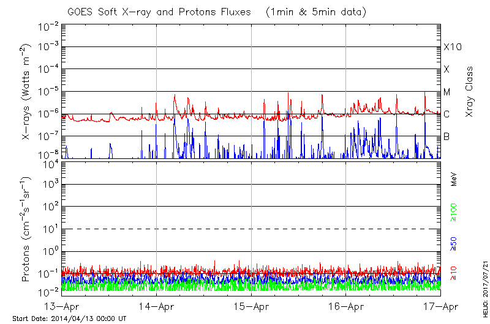Viewport: 490px width, 324px height.
Task: Click the 15-Apr date tick label
Action: 251,307
